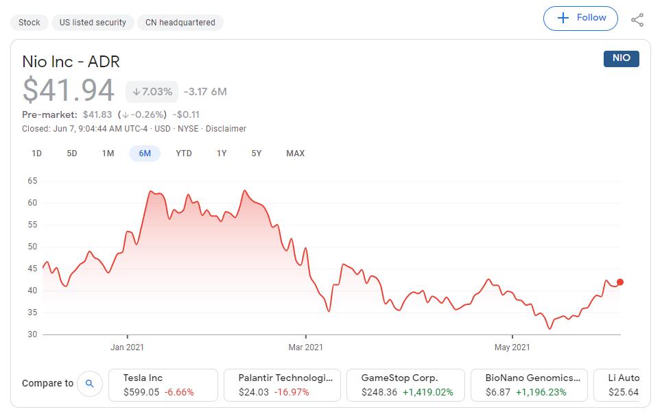The height and width of the screenshot is (416, 662).
Task: Select the 6M chart range tab
Action: pyautogui.click(x=145, y=154)
